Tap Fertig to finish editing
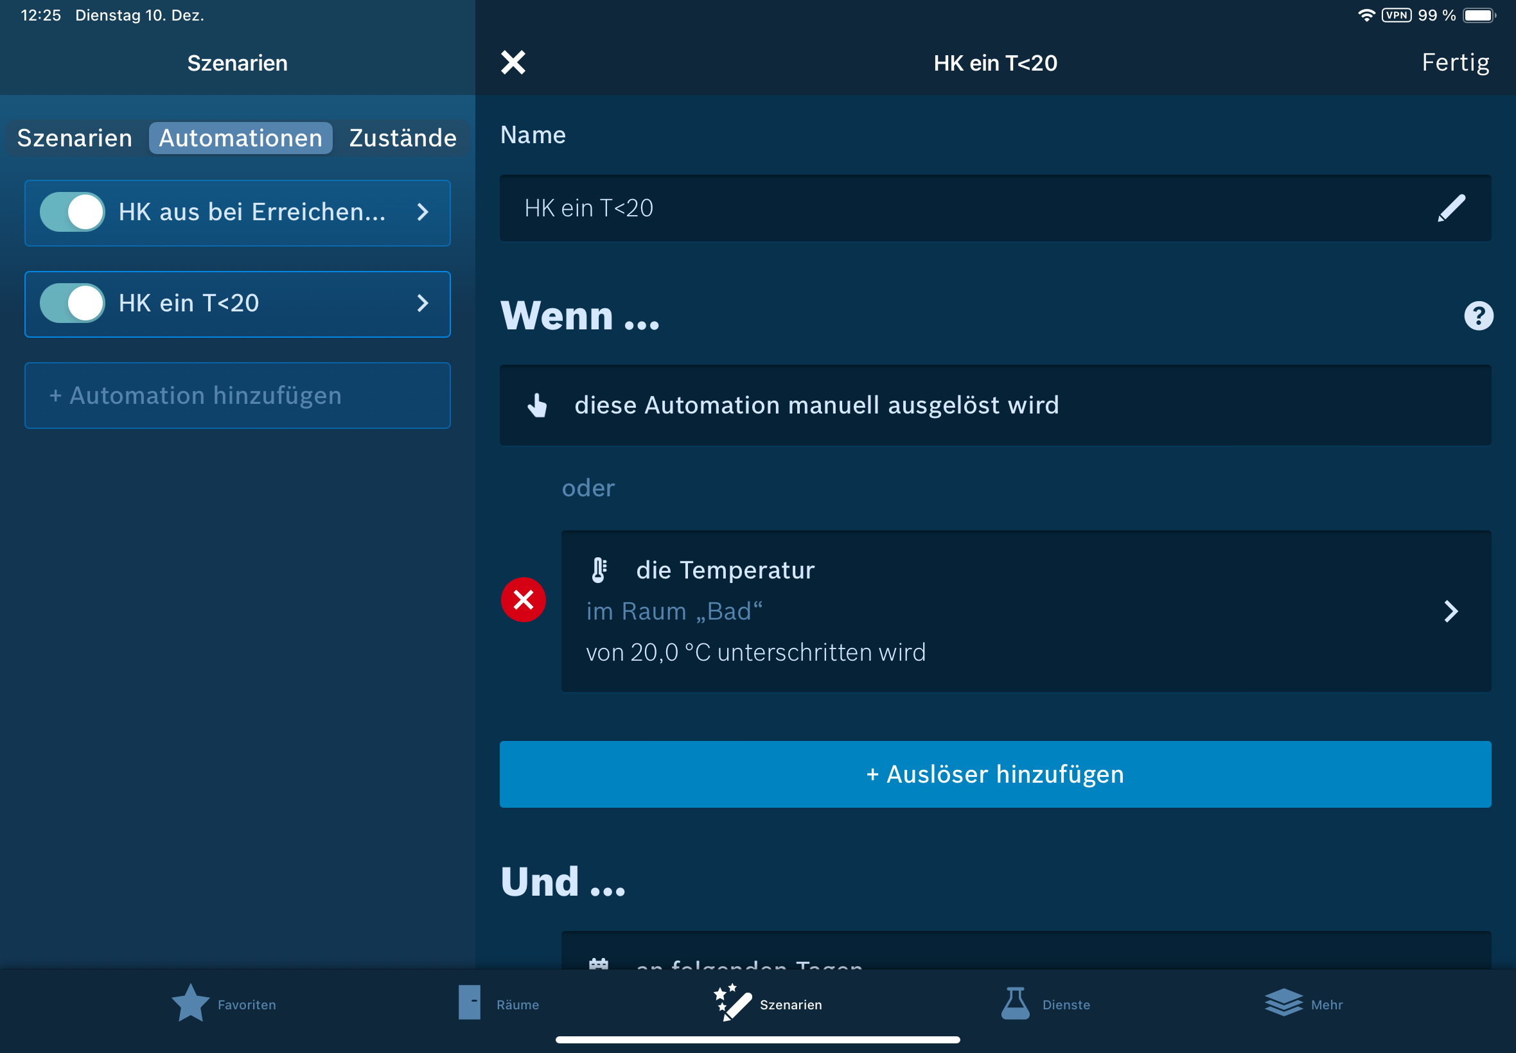1516x1053 pixels. click(x=1454, y=63)
